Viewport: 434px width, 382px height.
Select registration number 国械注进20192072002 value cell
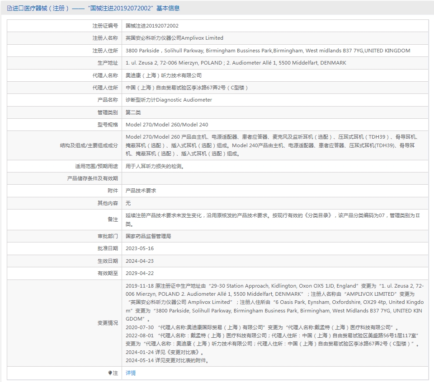click(x=152, y=26)
